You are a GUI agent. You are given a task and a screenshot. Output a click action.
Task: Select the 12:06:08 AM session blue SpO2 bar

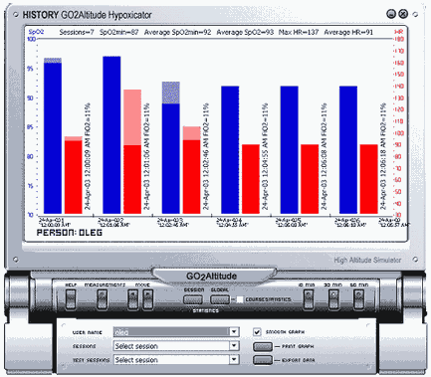tap(289, 150)
